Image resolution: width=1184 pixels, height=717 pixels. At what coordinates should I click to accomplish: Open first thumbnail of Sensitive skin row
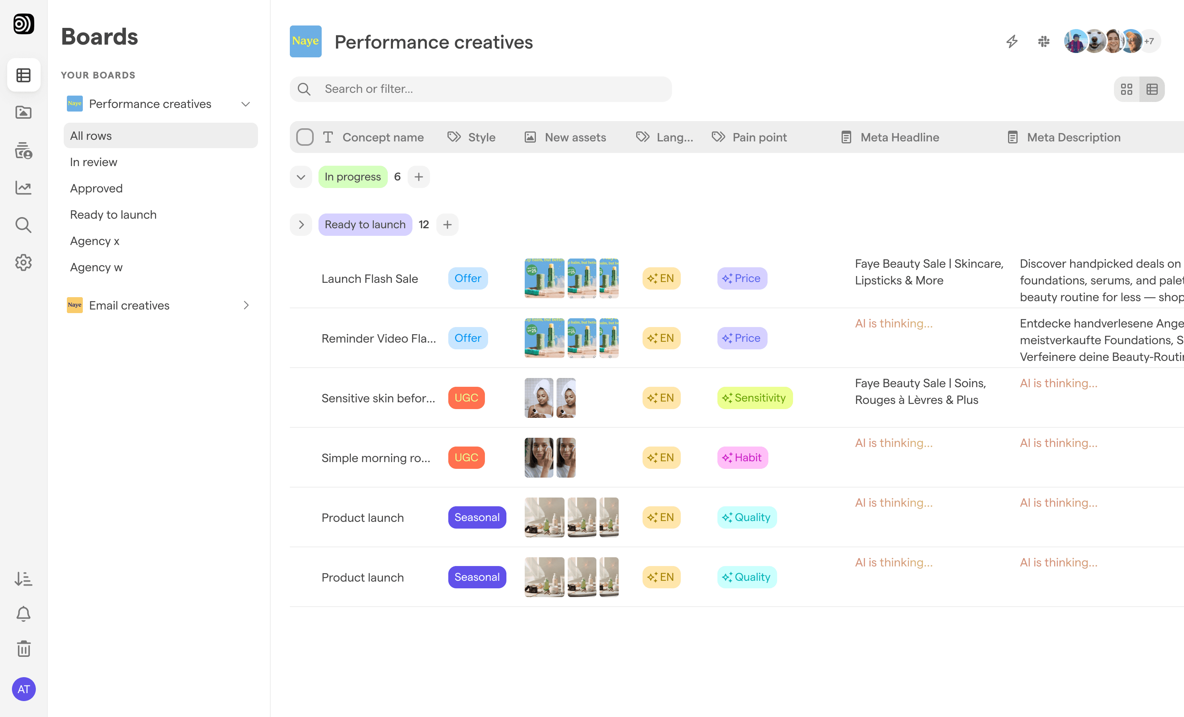(x=539, y=398)
